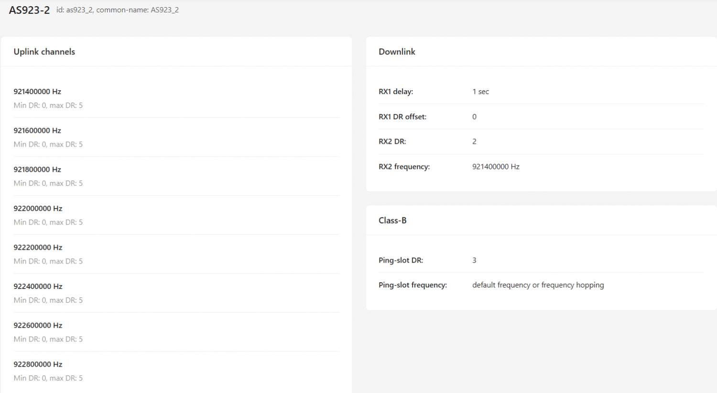The image size is (717, 393).
Task: Select the RX2 DR value
Action: pos(474,141)
